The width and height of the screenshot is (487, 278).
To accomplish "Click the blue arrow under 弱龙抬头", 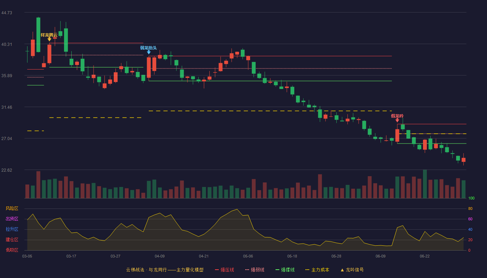I will coord(149,52).
